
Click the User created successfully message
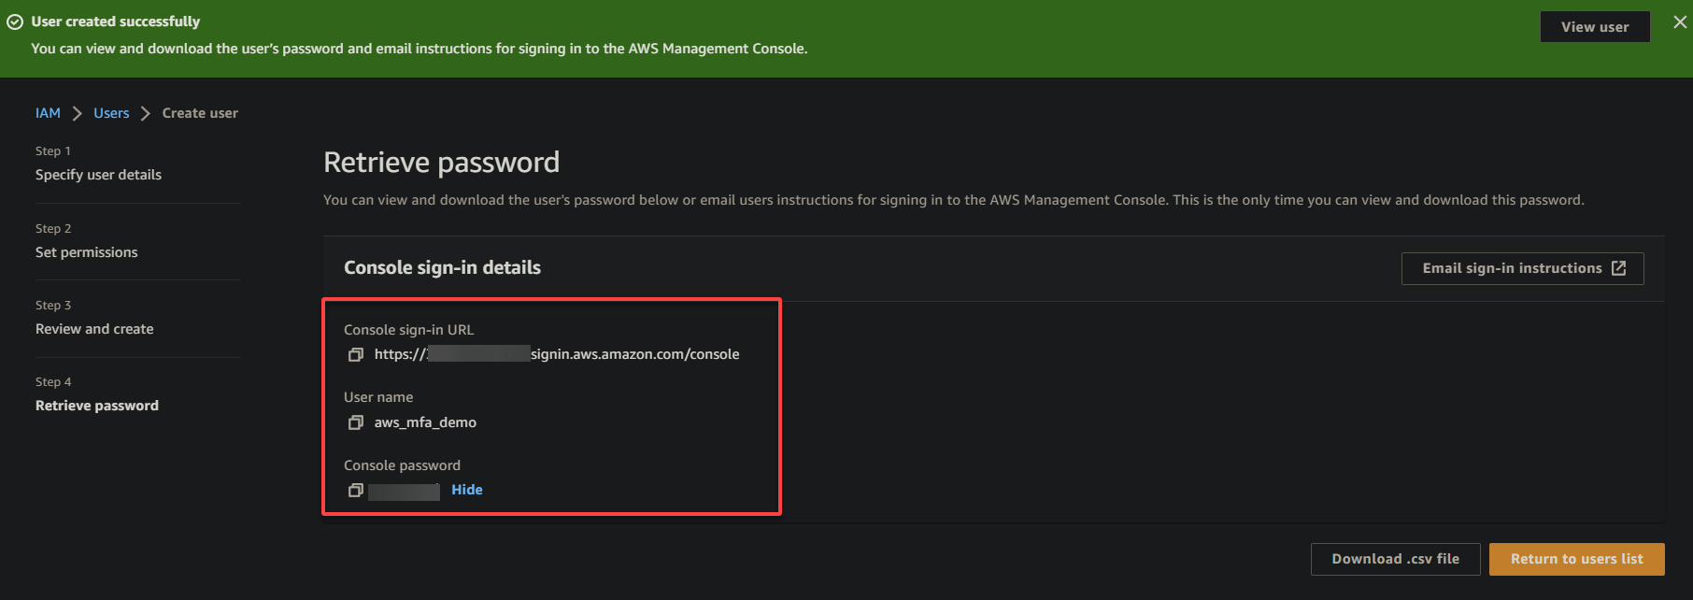point(116,21)
